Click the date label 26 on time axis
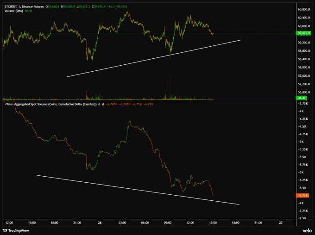The image size is (315, 235). coord(100,223)
